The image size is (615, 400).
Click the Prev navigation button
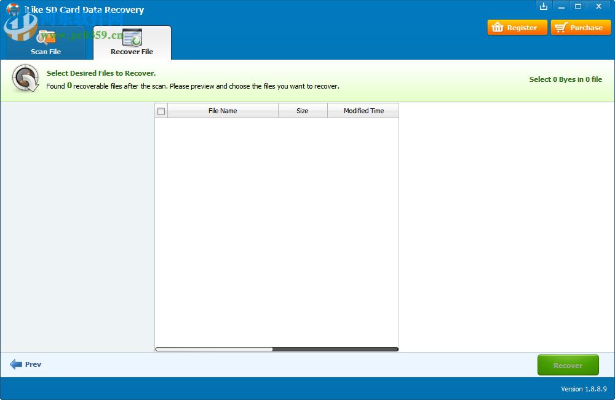(x=27, y=364)
